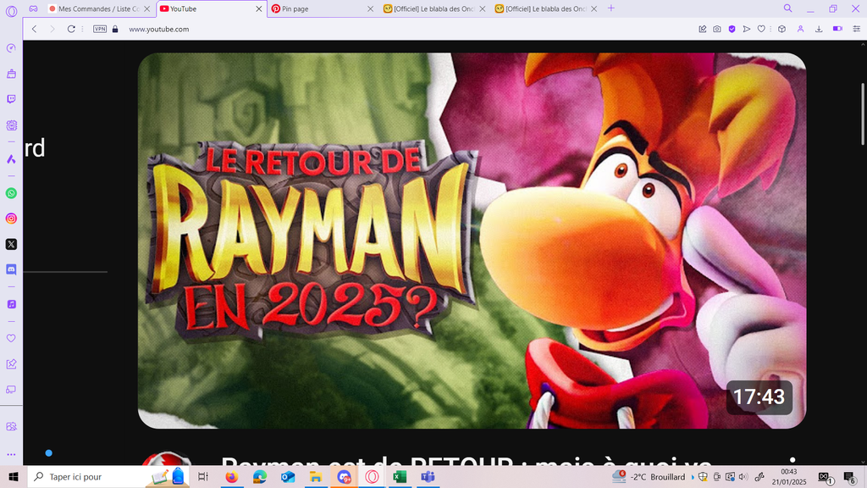Open the X (Twitter) sidebar panel

pos(11,244)
